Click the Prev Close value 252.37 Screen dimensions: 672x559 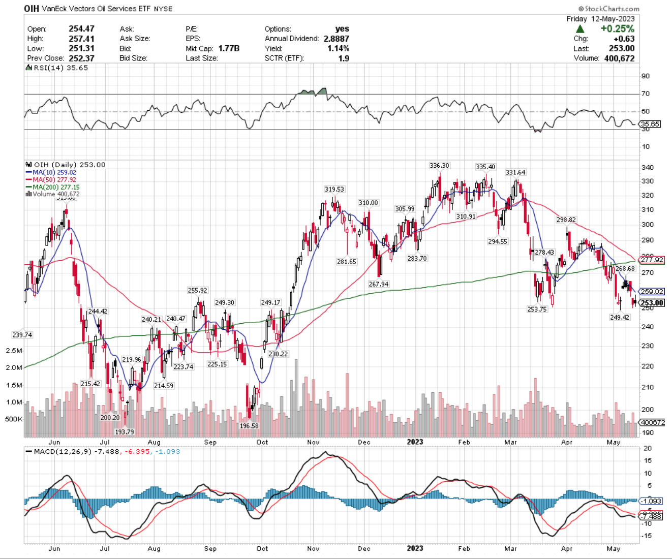(81, 58)
